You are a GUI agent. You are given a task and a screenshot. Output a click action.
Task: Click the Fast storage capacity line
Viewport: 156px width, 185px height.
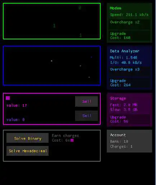124,105
